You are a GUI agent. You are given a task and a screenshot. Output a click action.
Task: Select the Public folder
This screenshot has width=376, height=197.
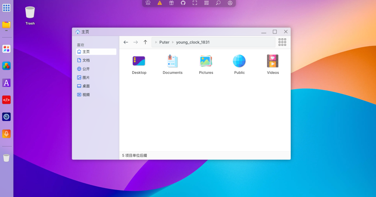pos(239,64)
